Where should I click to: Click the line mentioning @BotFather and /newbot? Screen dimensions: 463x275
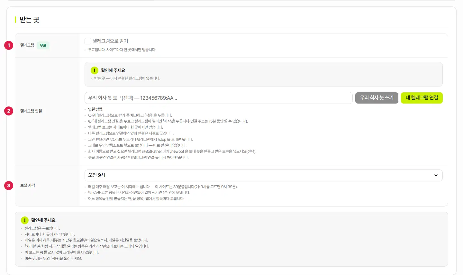click(x=172, y=151)
